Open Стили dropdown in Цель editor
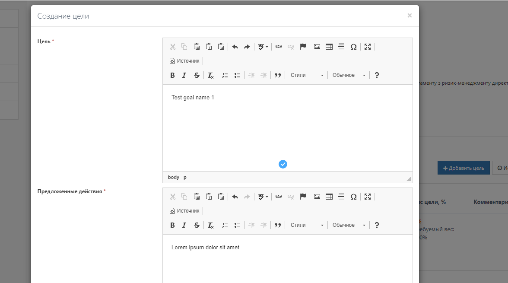Viewport: 508px width, 283px height. 307,75
